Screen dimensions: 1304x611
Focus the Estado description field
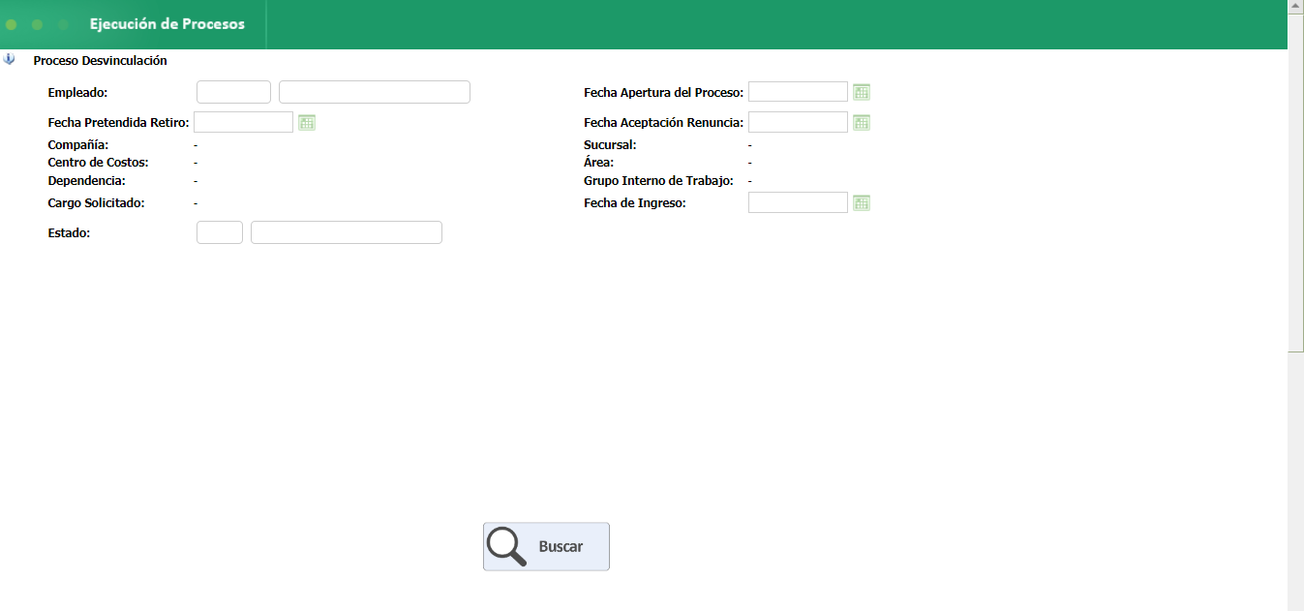[x=347, y=232]
